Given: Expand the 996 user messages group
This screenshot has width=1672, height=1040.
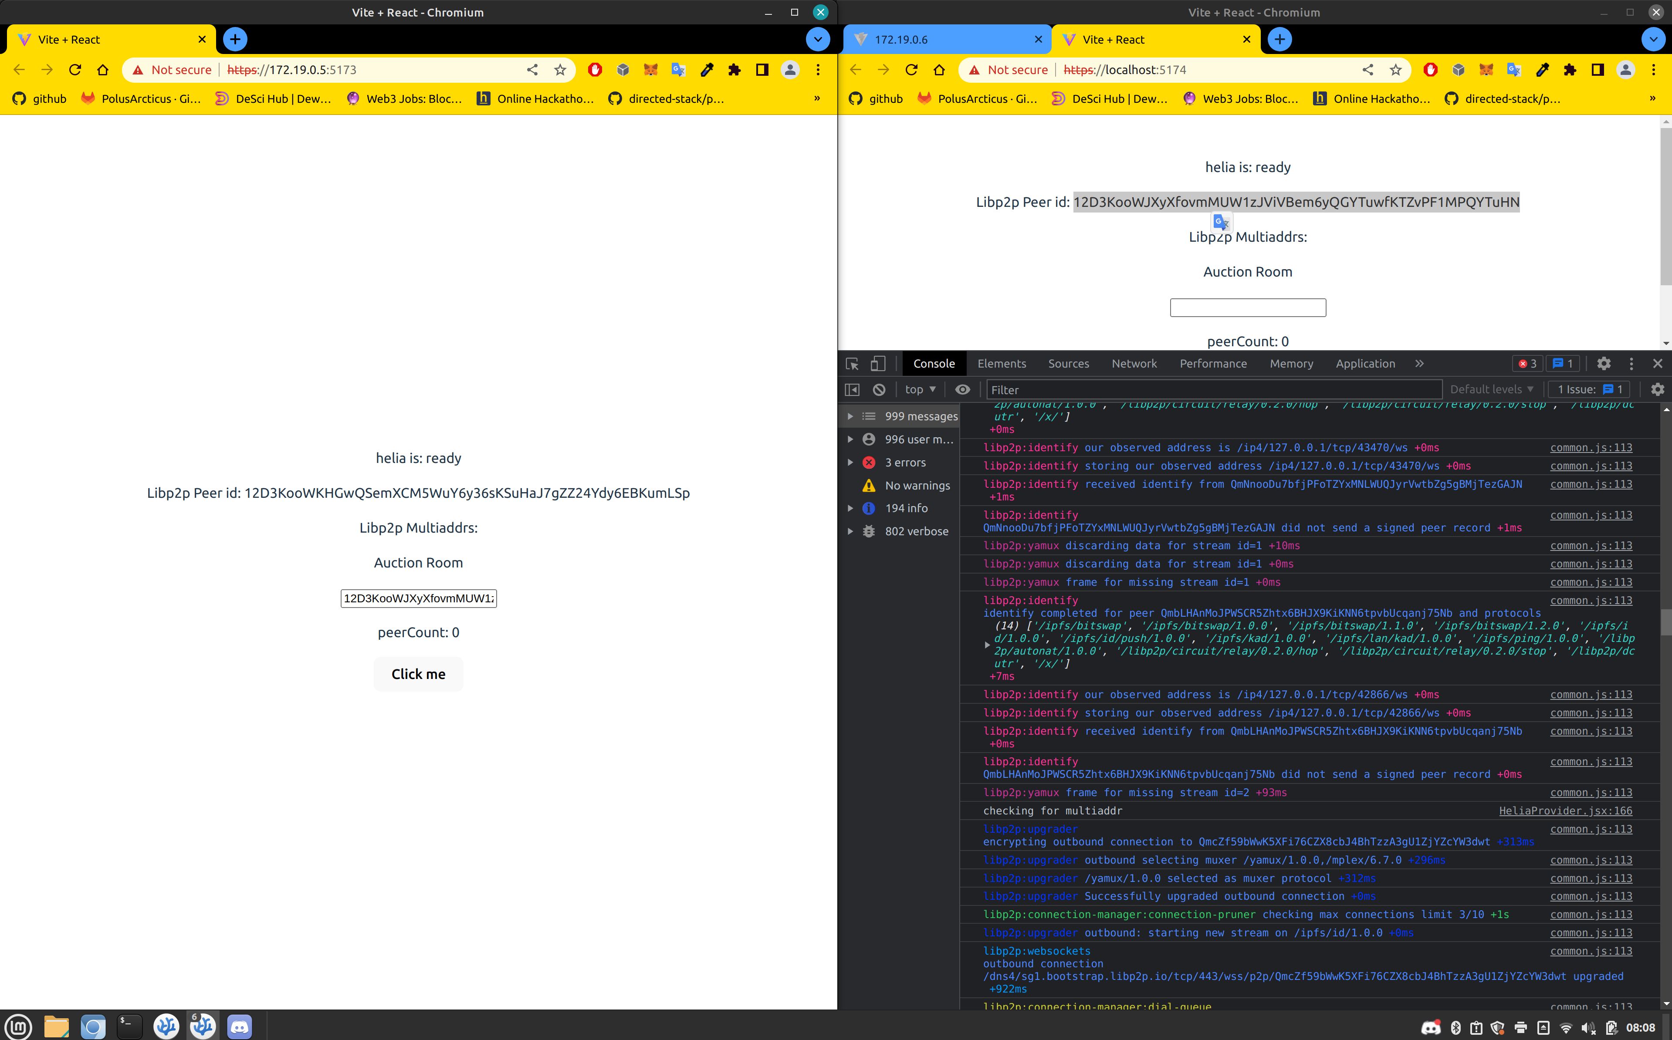Looking at the screenshot, I should point(850,439).
